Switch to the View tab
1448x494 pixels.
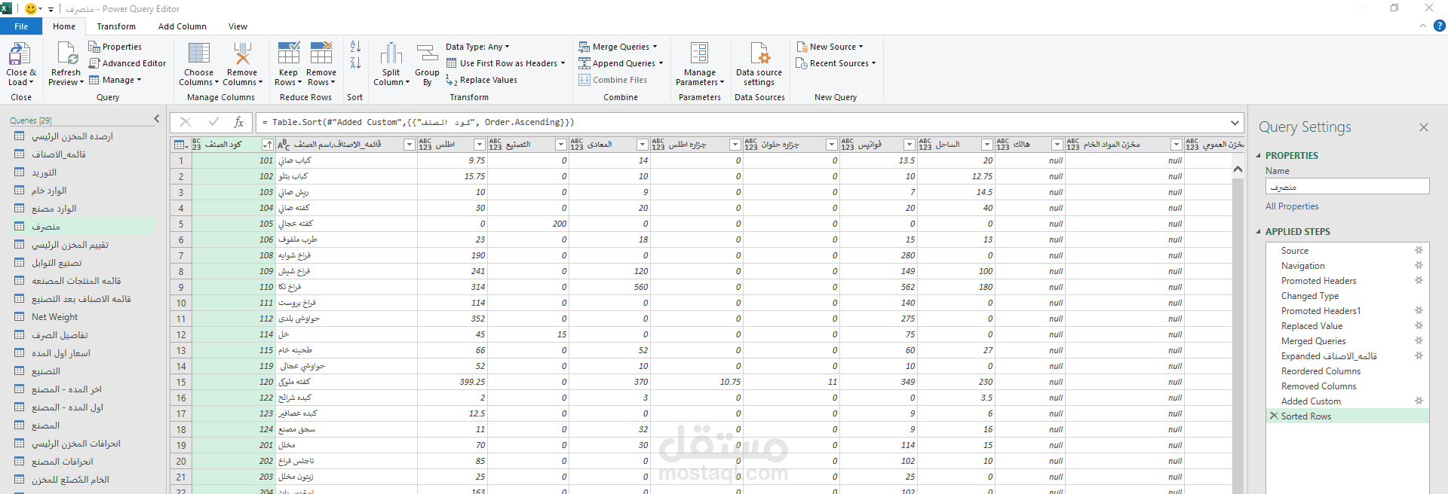click(238, 26)
